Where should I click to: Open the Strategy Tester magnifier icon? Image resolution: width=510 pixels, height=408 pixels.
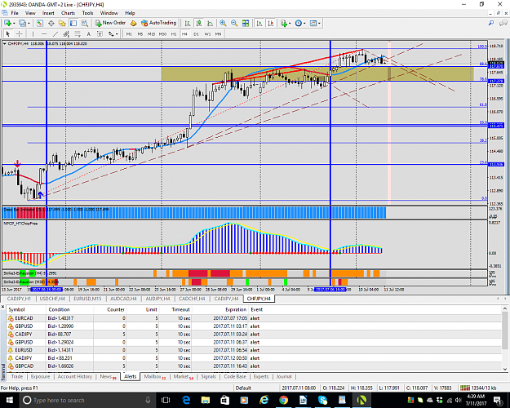(85, 23)
